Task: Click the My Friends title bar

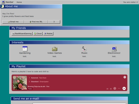Action: click(x=69, y=28)
